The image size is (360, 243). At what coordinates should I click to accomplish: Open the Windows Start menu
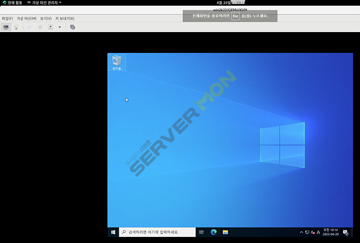(113, 232)
